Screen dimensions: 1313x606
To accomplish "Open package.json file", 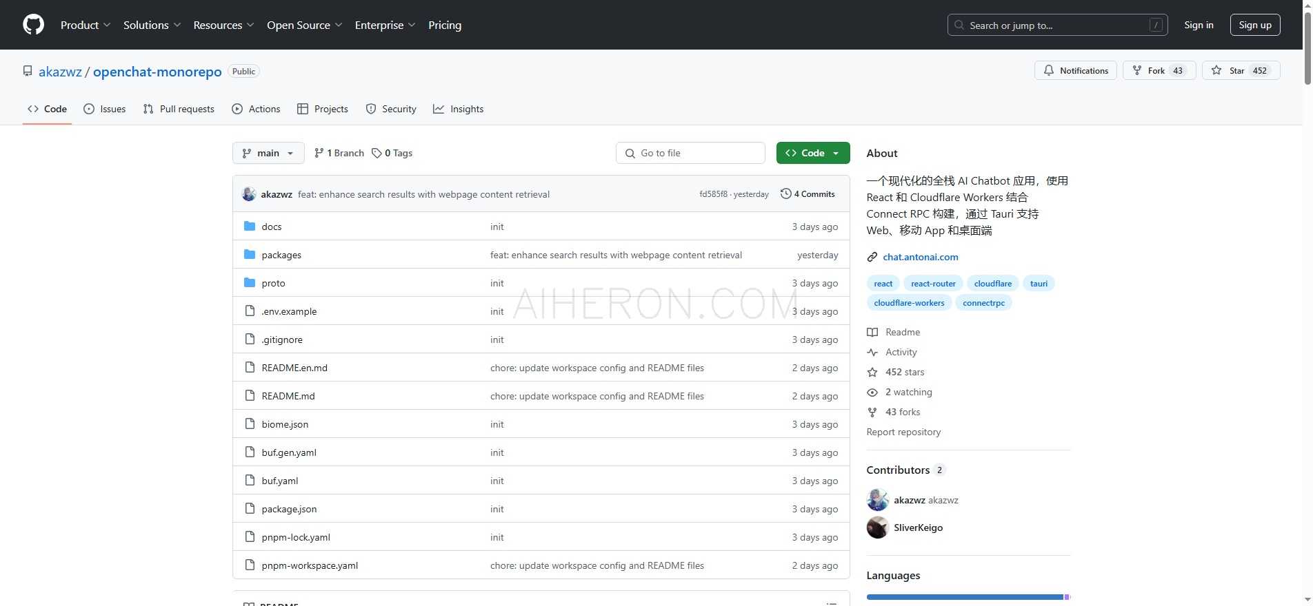I will [289, 509].
